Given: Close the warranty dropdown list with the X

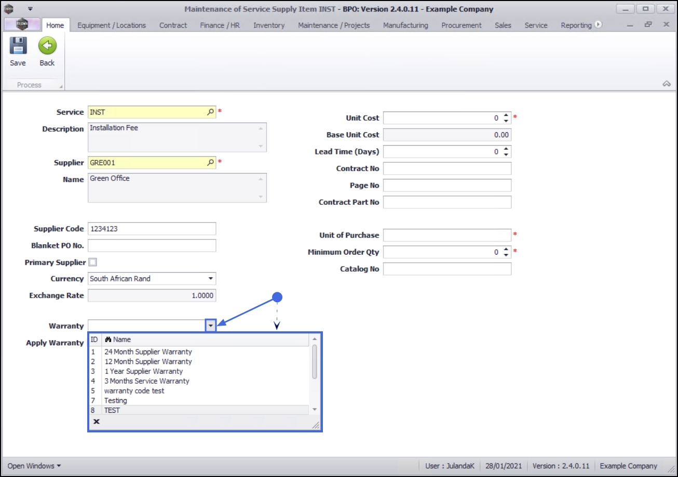Looking at the screenshot, I should 97,422.
